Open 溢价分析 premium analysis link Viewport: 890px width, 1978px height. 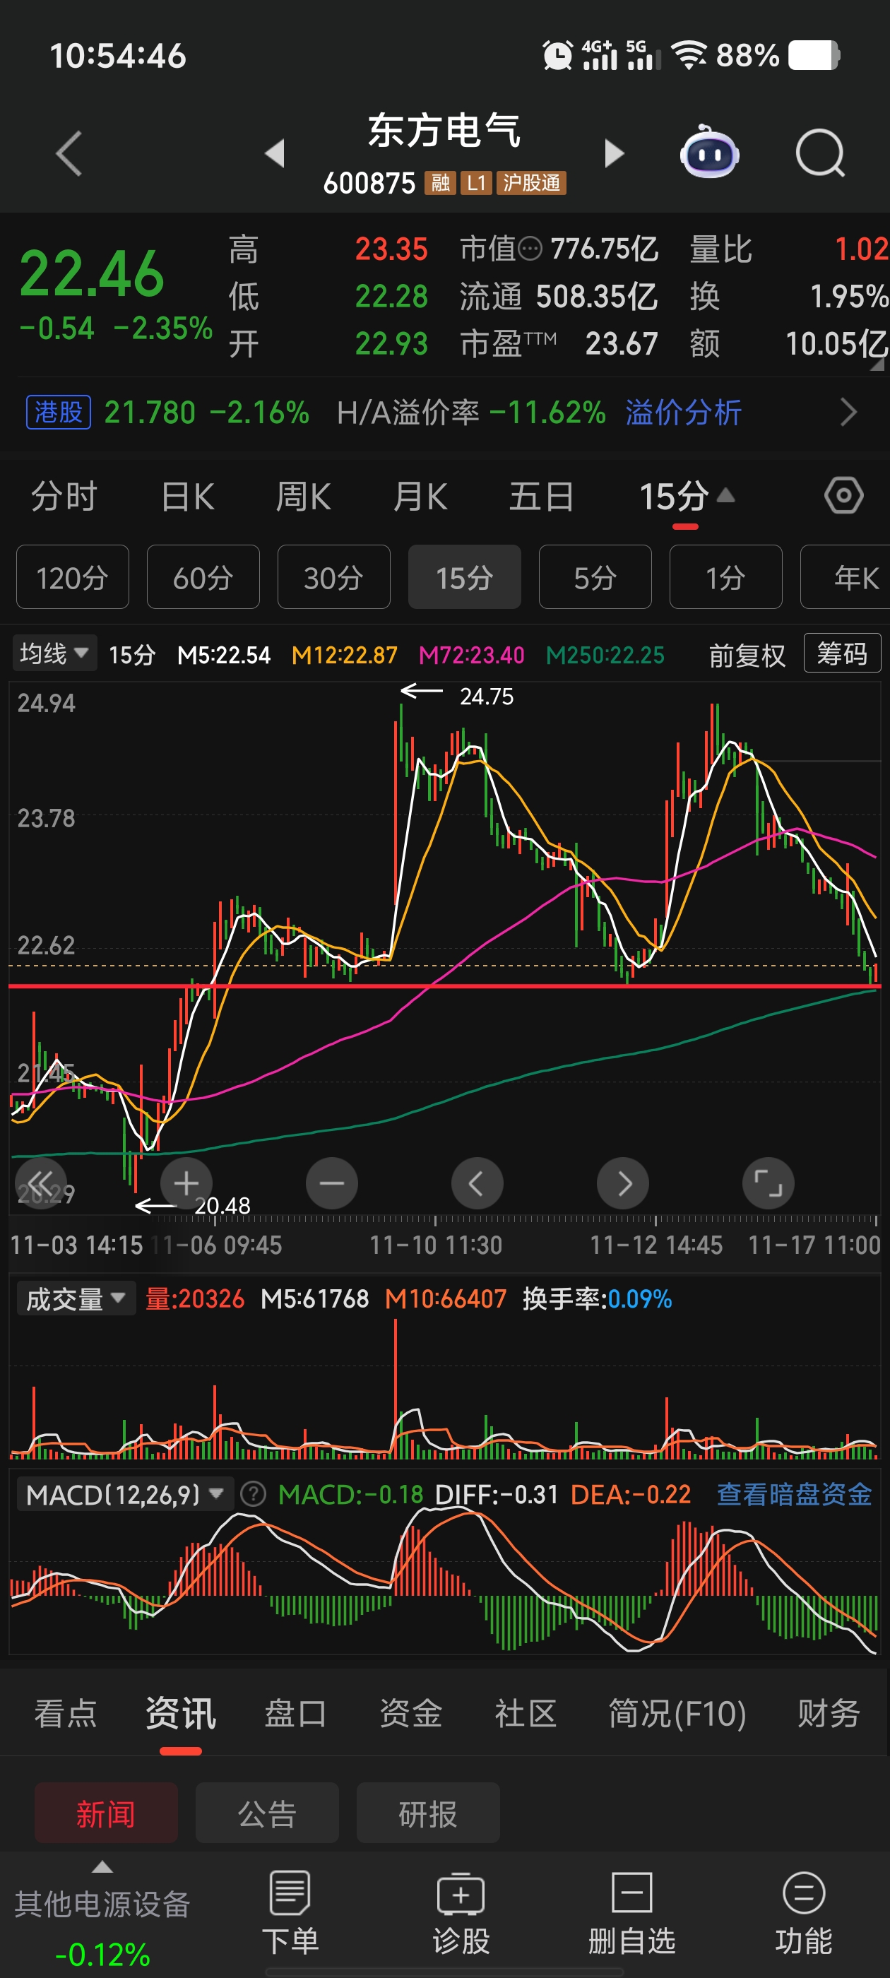click(684, 413)
